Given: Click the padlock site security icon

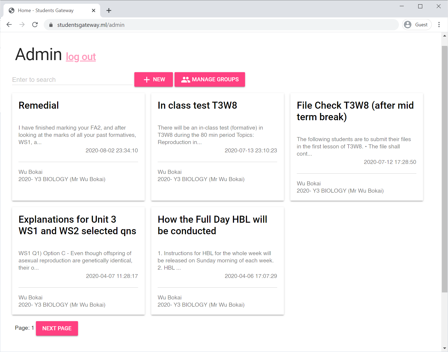Looking at the screenshot, I should [51, 25].
